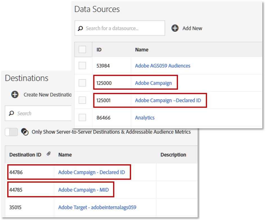Click the addressable audience metrics circles icon

pyautogui.click(x=25, y=132)
